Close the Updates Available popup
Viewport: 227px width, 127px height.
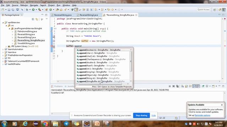pyautogui.click(x=222, y=105)
